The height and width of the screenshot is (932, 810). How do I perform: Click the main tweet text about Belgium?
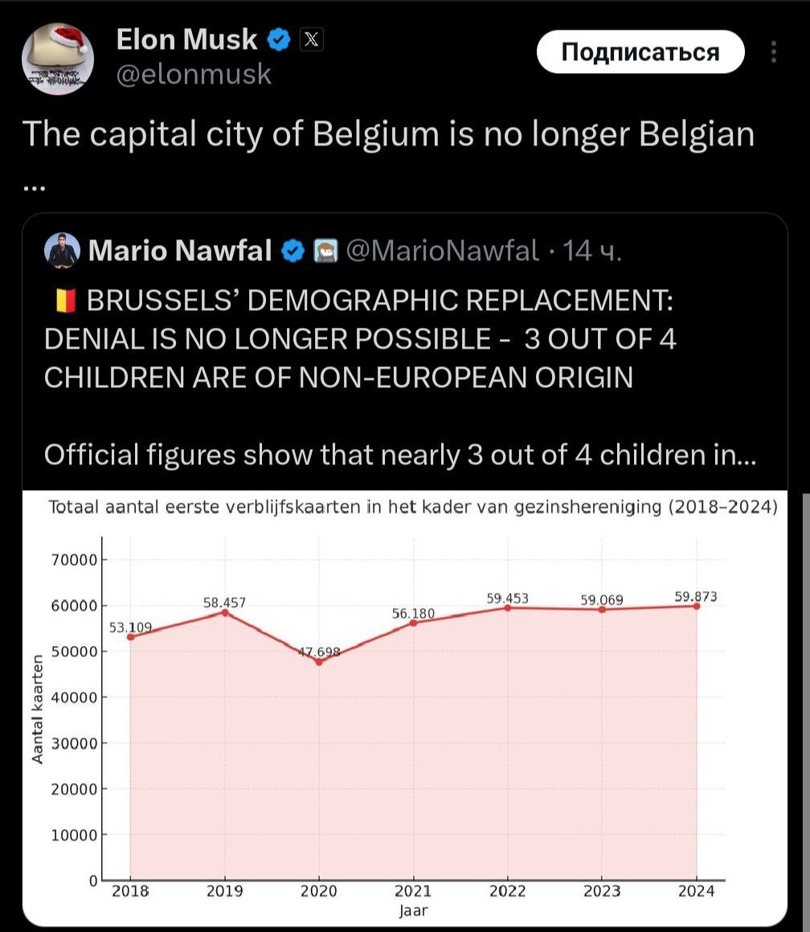pos(388,134)
